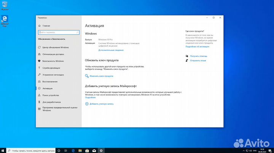Image resolution: width=274 pixels, height=153 pixels.
Task: Open Подробнее об активации link
Action: coord(197,47)
